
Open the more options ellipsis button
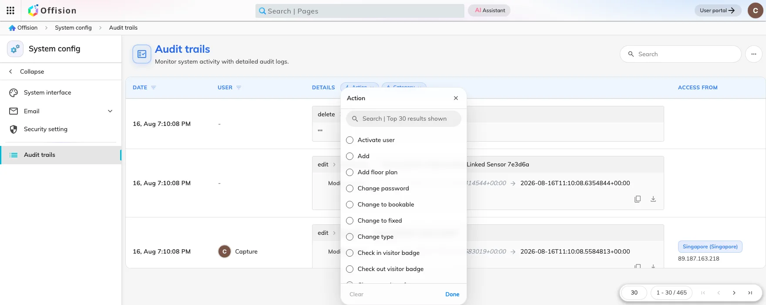(x=754, y=54)
